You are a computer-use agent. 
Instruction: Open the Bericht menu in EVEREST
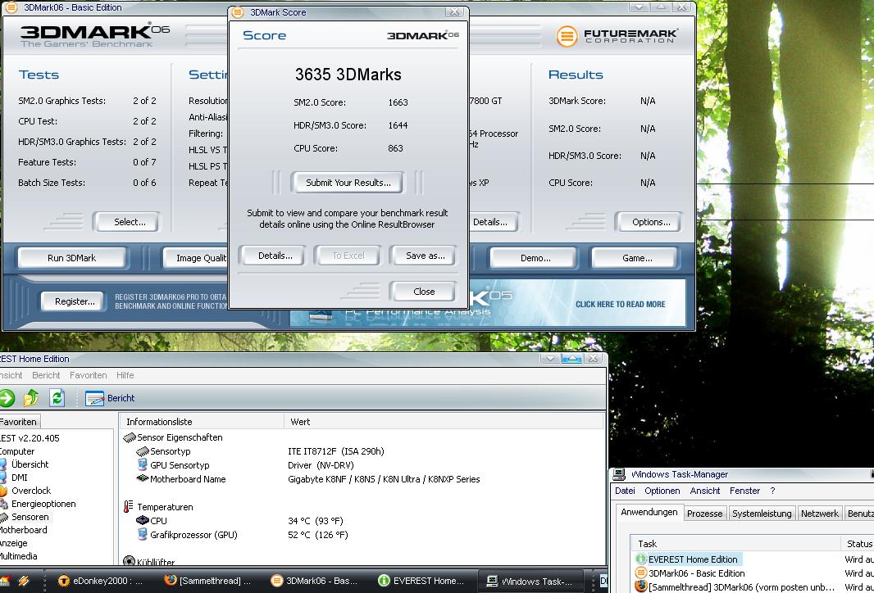click(x=46, y=375)
